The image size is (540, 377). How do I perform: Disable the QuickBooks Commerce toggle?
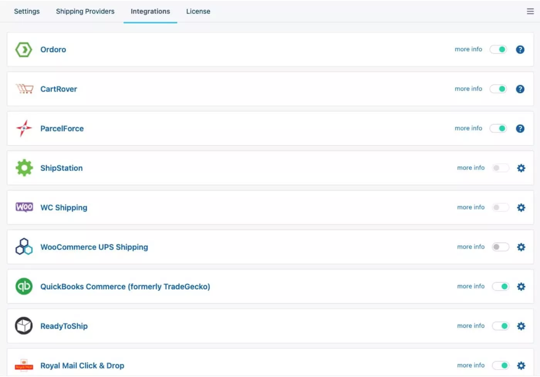[500, 287]
